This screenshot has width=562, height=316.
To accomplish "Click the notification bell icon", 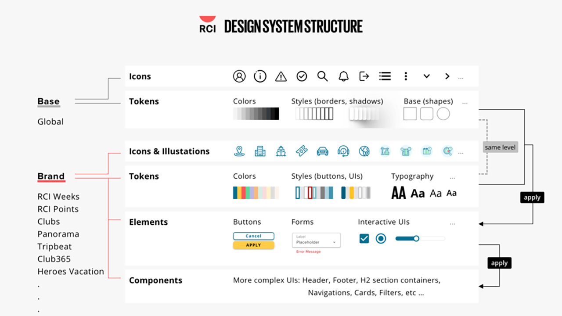I will [343, 76].
